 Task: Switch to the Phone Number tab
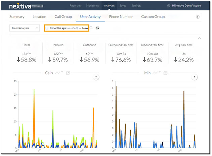tap(121, 17)
